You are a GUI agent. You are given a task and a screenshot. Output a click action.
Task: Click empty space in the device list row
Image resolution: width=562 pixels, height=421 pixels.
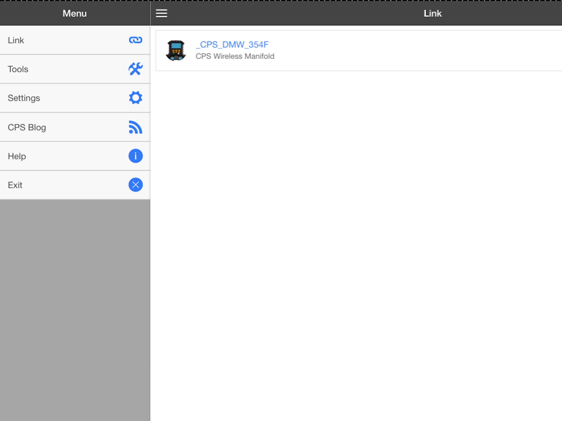pyautogui.click(x=412, y=51)
